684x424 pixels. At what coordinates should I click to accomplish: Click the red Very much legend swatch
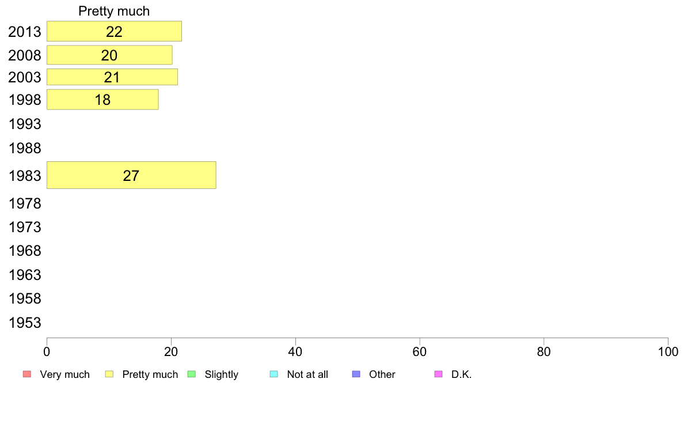(x=26, y=374)
